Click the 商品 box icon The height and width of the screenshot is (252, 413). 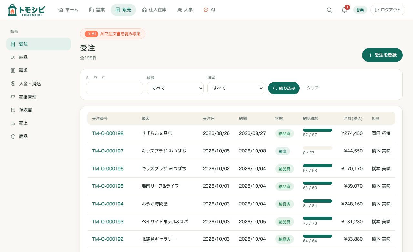[13, 136]
